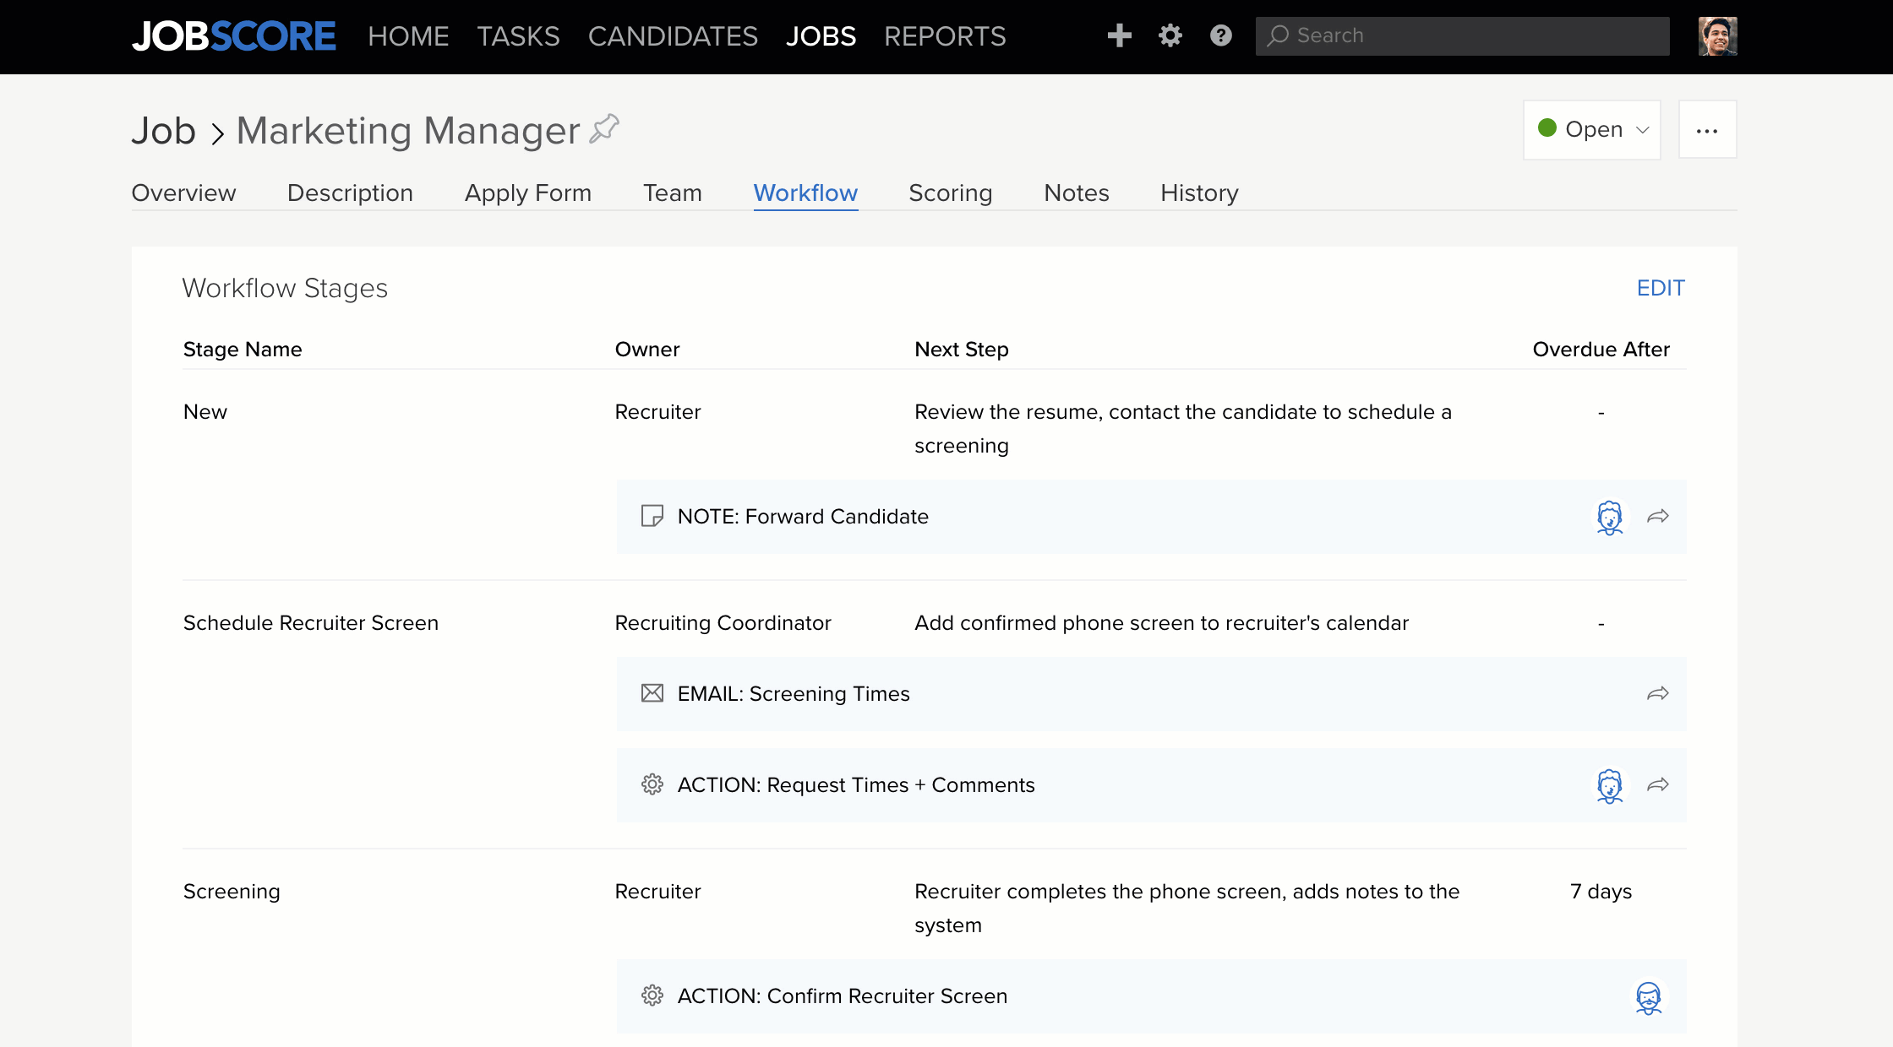Open CANDIDATES in the navigation
Screen dimensions: 1893x1047
673,36
